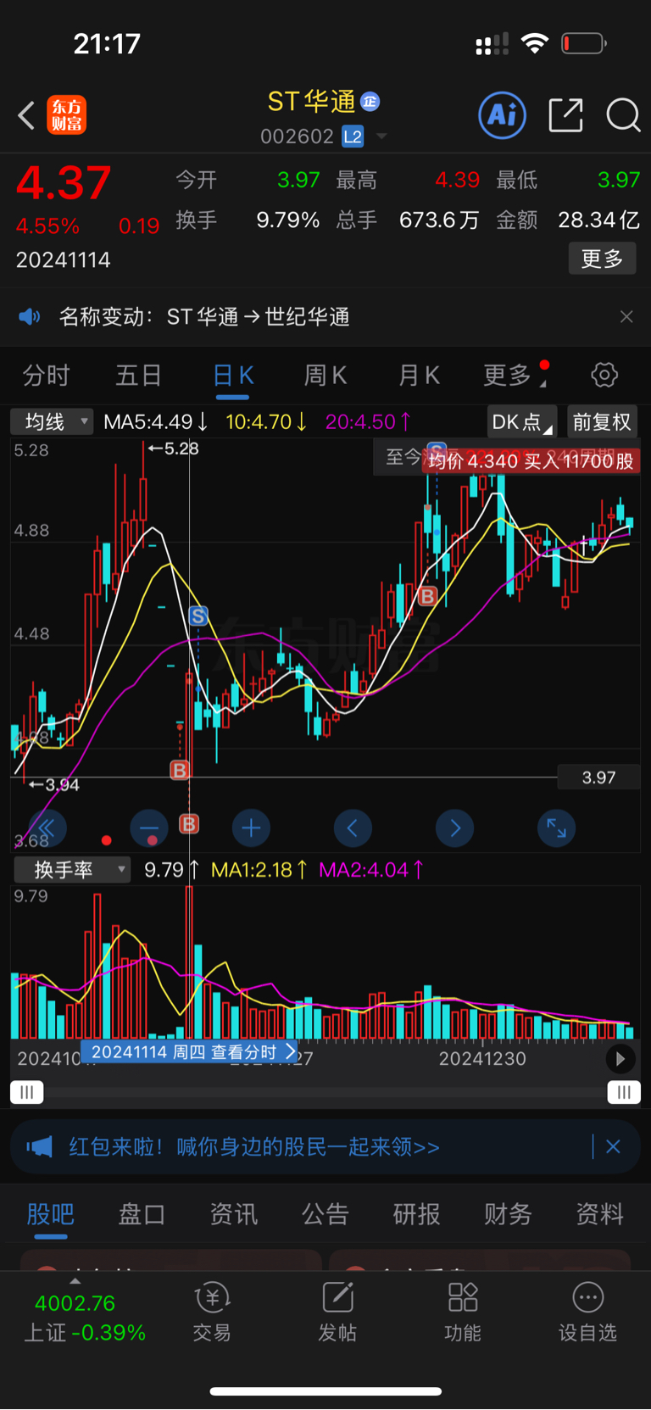Image resolution: width=651 pixels, height=1410 pixels.
Task: Switch to the 资料 tab
Action: pos(599,1214)
